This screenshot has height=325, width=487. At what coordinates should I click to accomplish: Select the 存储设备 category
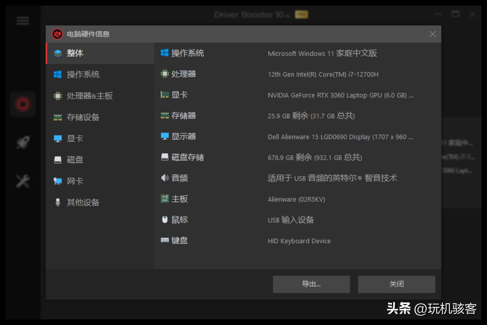coord(83,117)
